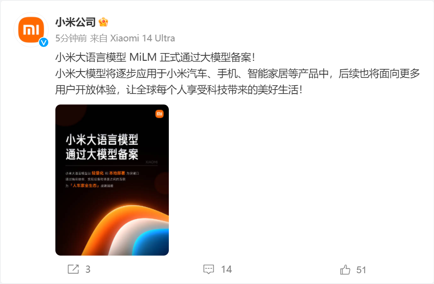Click the small Mi logo in image corner
Image resolution: width=434 pixels, height=284 pixels.
click(159, 114)
